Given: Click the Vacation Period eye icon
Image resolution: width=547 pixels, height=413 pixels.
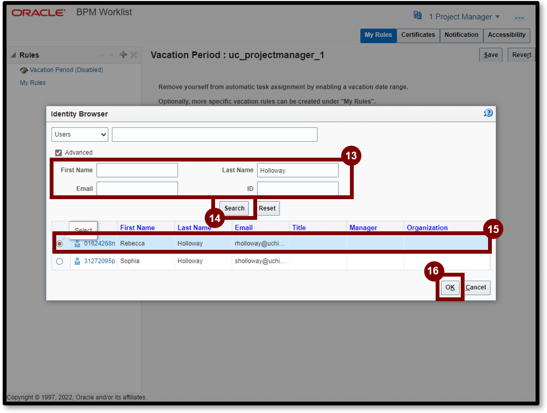Looking at the screenshot, I should click(x=23, y=70).
